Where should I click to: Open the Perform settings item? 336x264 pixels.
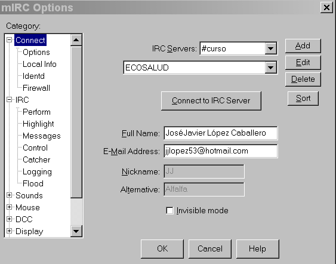tap(36, 112)
